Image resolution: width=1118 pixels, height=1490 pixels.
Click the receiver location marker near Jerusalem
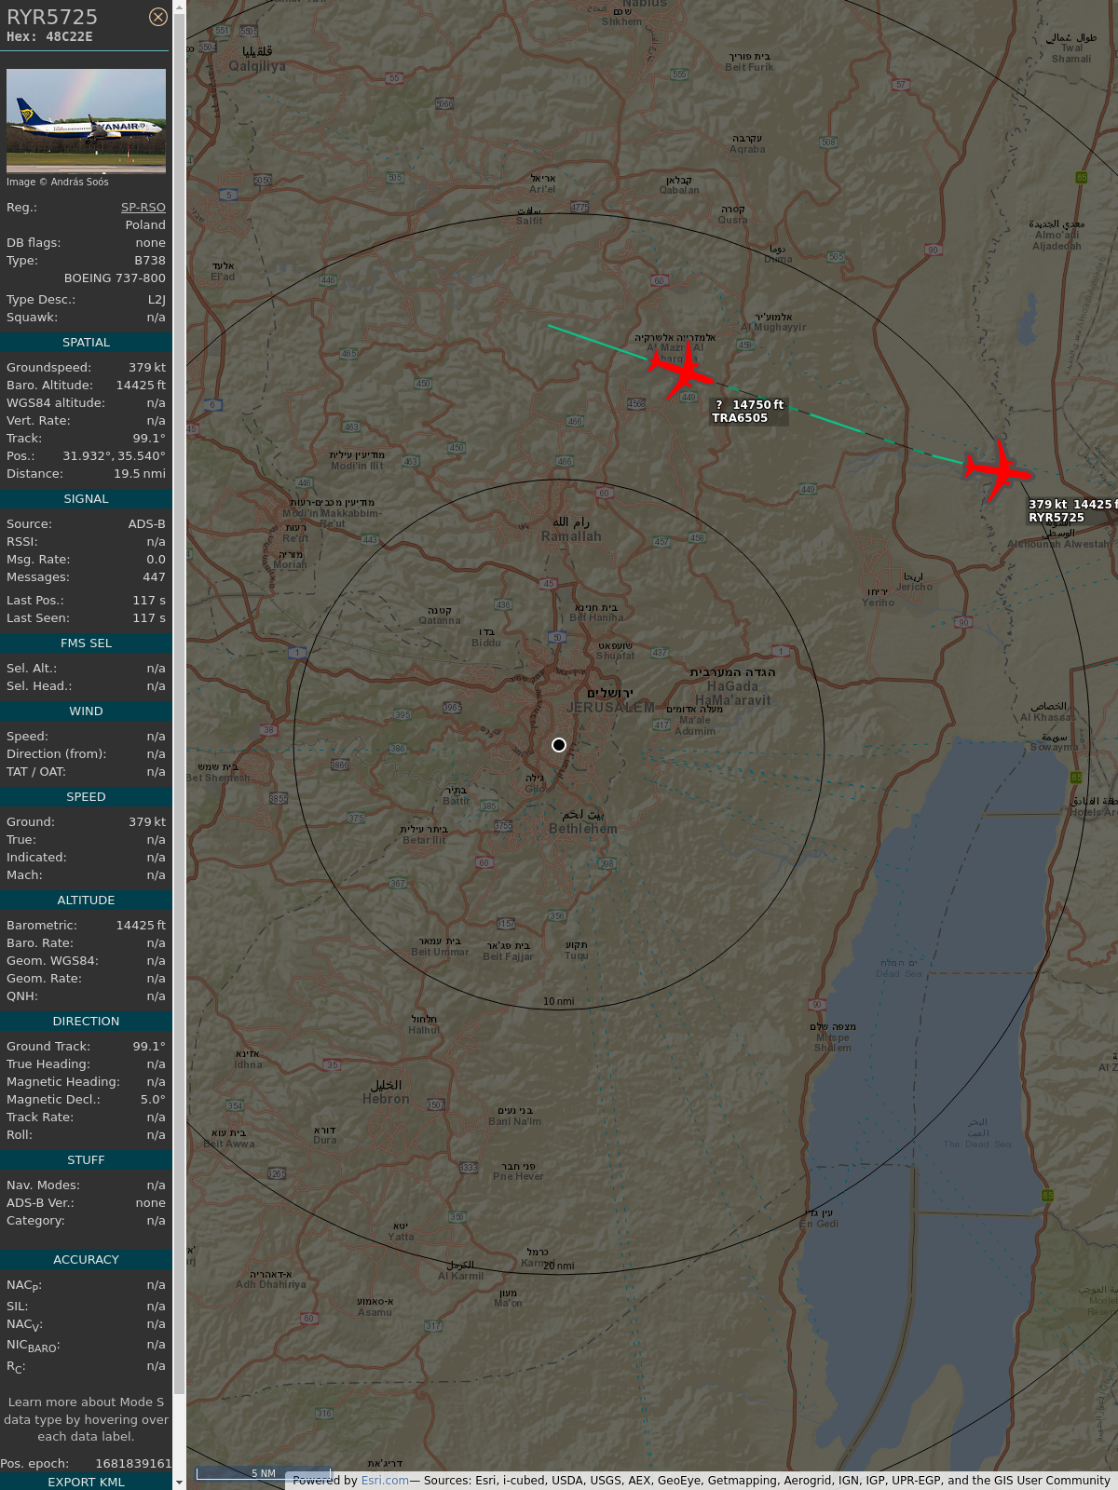pos(559,745)
